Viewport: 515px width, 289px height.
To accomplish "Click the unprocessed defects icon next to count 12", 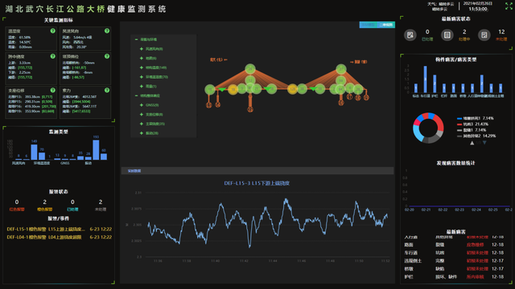I will pyautogui.click(x=484, y=35).
